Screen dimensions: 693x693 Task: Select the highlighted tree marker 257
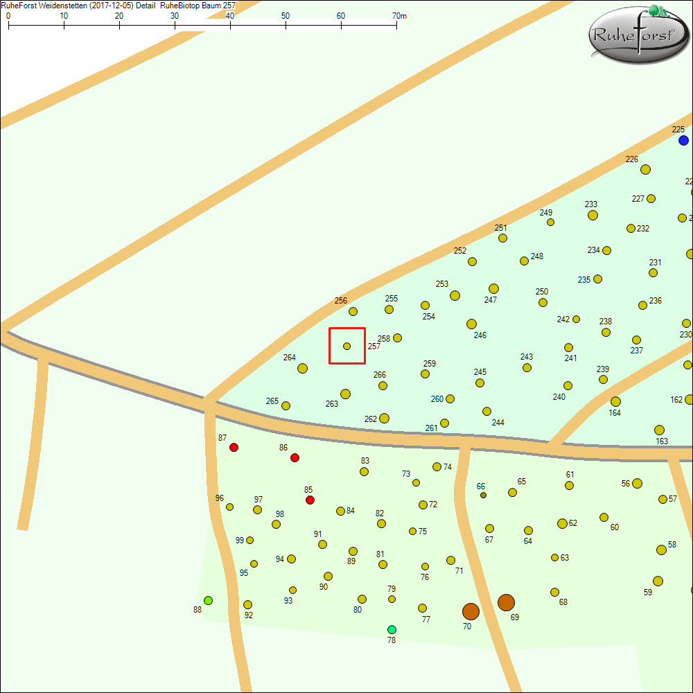pyautogui.click(x=346, y=345)
